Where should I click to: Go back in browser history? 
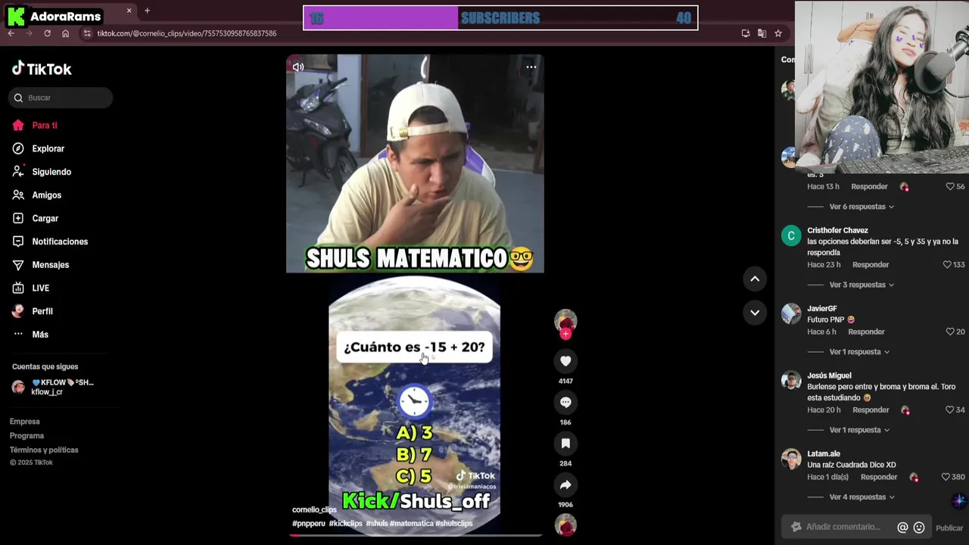(11, 33)
